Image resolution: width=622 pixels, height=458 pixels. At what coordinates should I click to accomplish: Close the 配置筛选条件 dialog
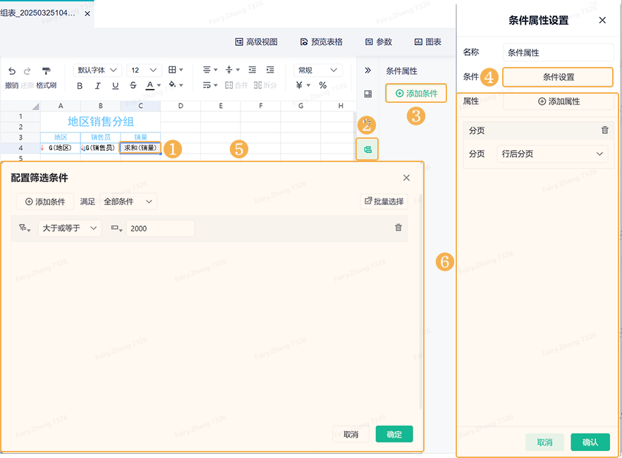pyautogui.click(x=406, y=178)
